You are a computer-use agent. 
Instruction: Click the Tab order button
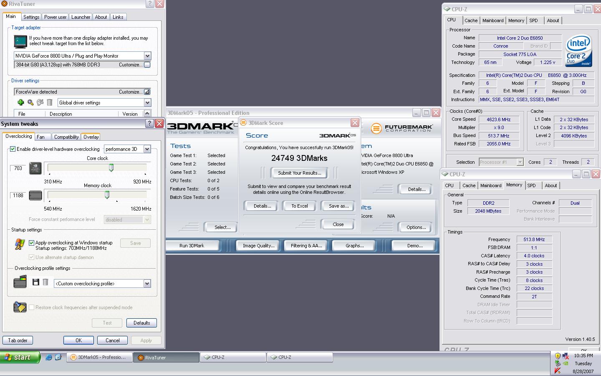pyautogui.click(x=18, y=340)
